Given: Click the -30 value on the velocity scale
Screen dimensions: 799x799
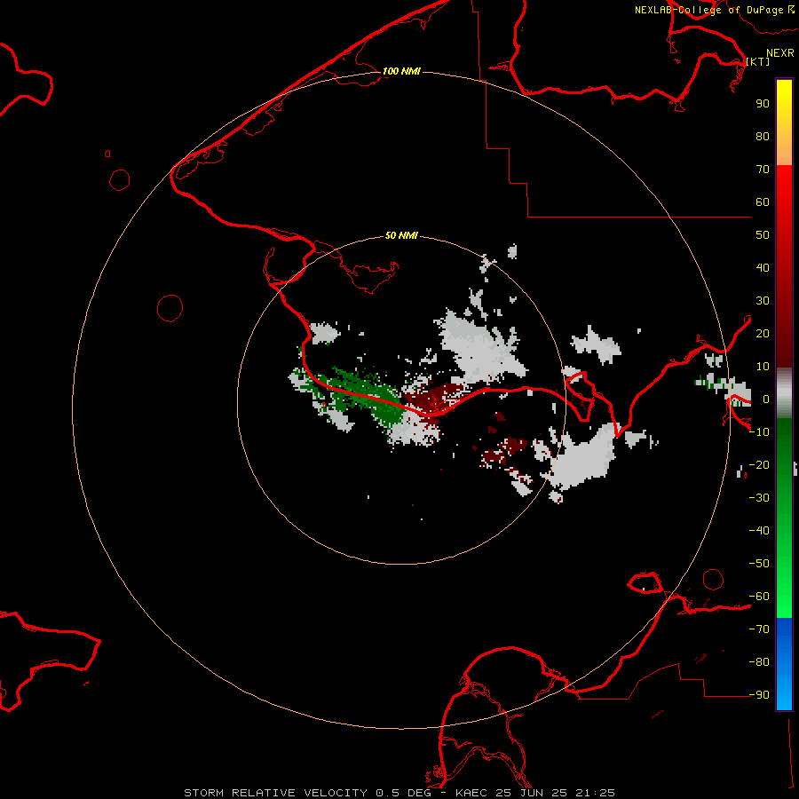Looking at the screenshot, I should 759,498.
